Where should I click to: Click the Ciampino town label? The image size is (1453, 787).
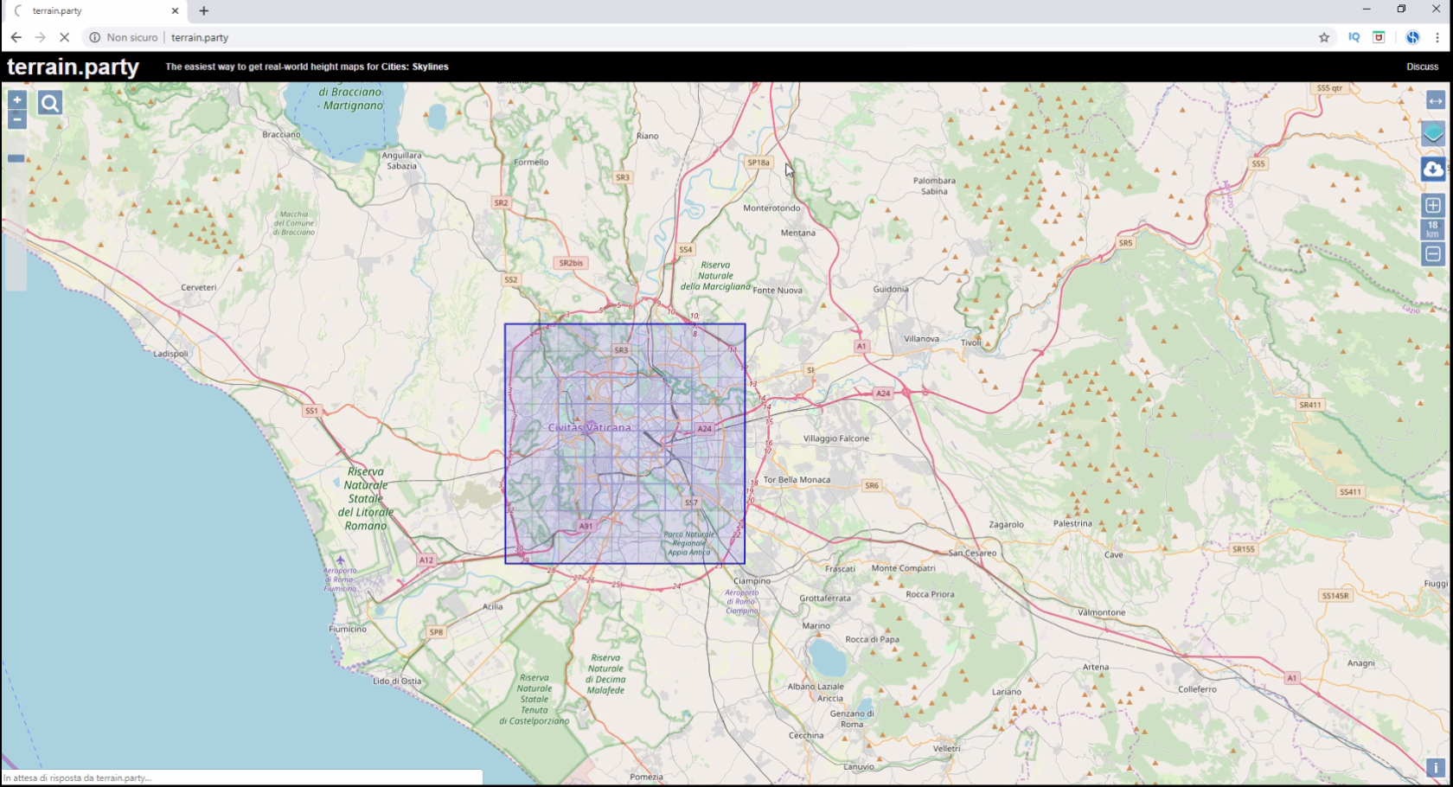point(752,581)
